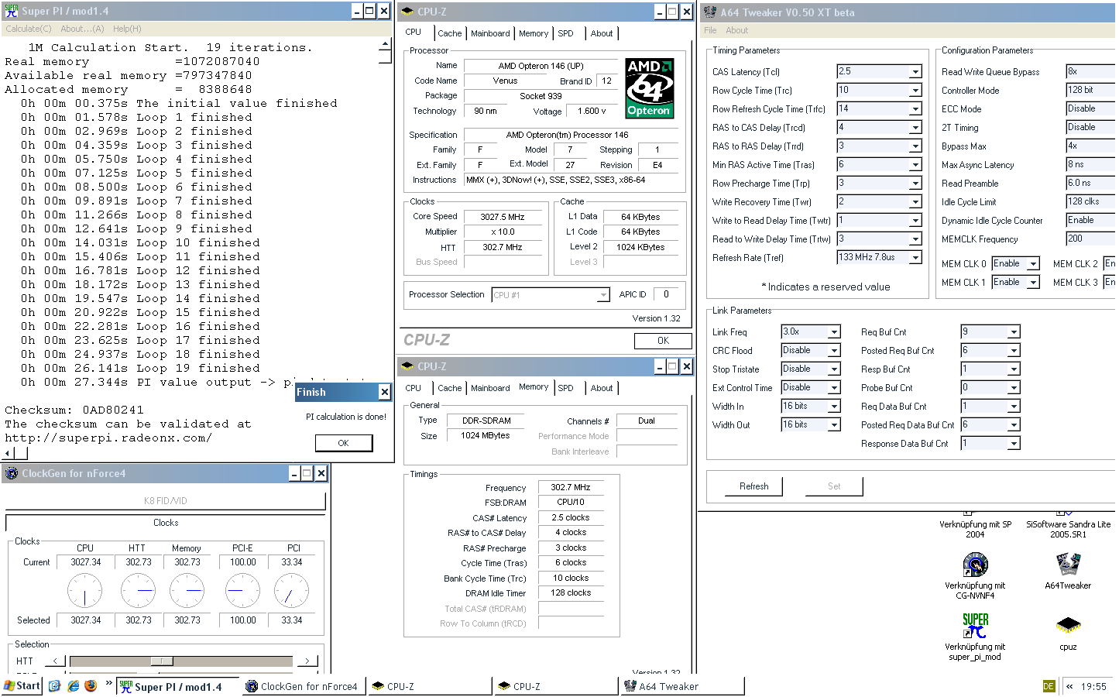Viewport: 1119px width, 697px height.
Task: Click the Super PI title bar icon
Action: pyautogui.click(x=11, y=11)
